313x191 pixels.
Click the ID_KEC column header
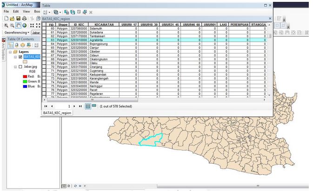tap(79, 25)
